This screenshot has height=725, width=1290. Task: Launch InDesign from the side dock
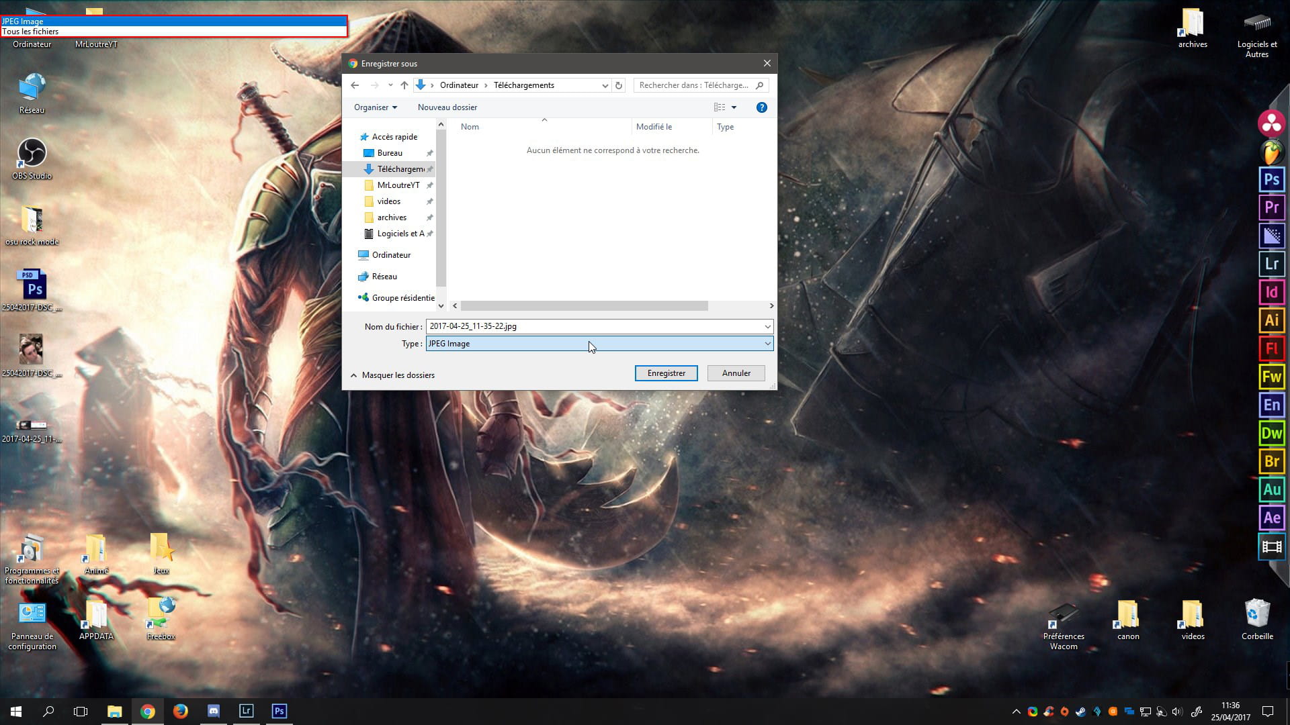click(x=1271, y=292)
